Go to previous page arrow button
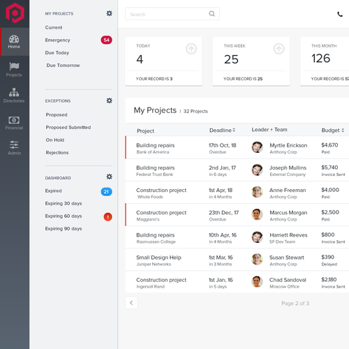 coord(131,303)
